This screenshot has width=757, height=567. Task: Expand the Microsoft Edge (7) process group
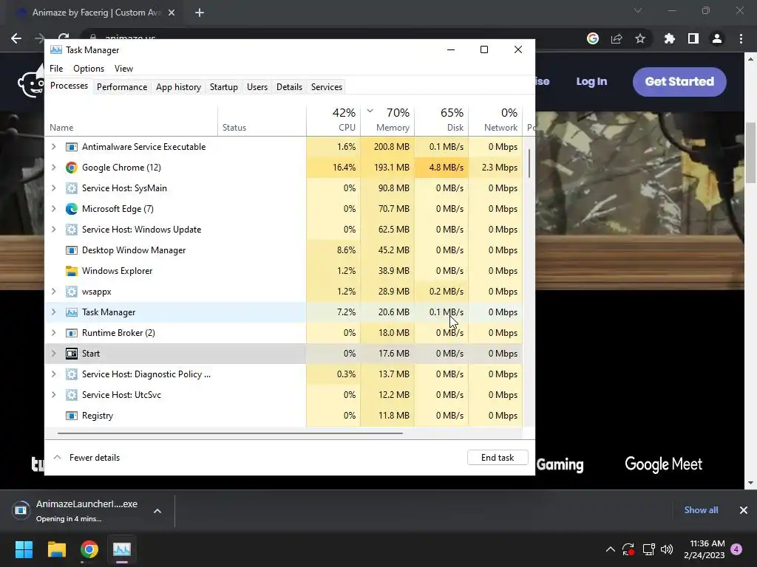point(53,209)
